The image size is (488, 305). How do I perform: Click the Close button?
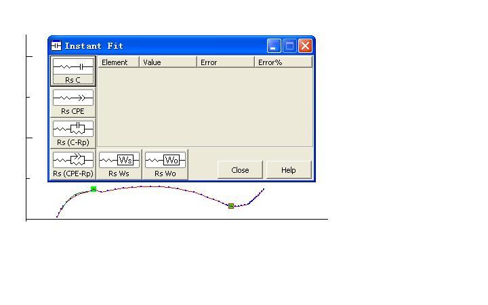coord(240,170)
